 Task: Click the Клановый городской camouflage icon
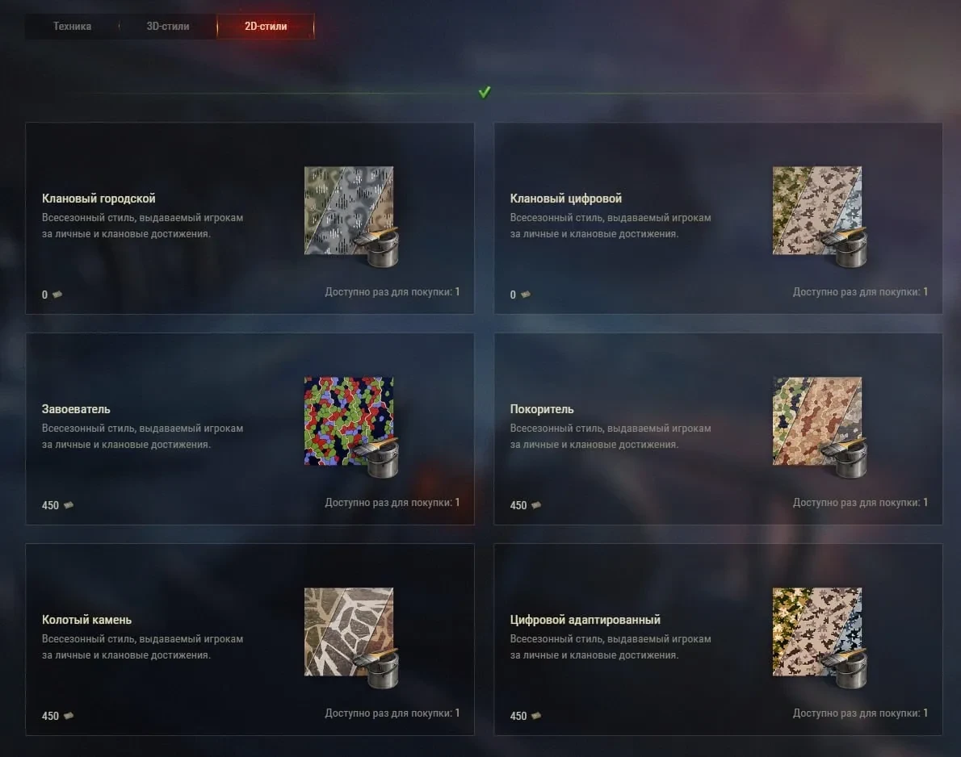[351, 215]
